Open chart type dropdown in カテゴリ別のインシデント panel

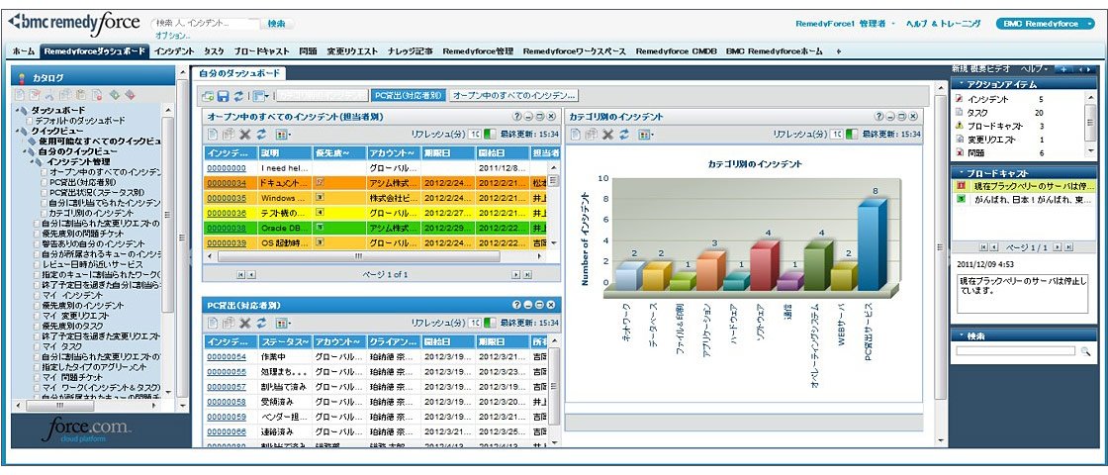[644, 135]
